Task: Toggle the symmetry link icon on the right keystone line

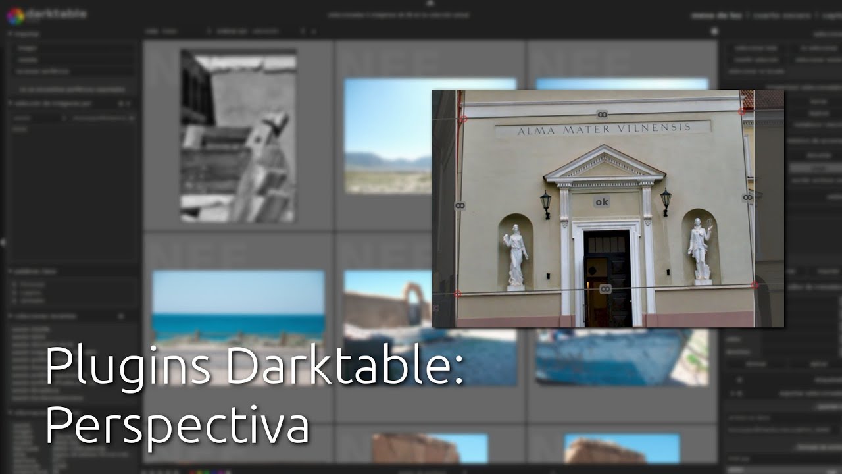Action: point(748,197)
